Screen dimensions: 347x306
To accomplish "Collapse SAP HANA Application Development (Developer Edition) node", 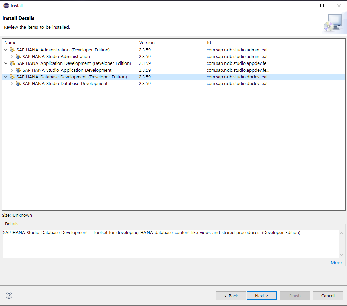I will point(6,63).
